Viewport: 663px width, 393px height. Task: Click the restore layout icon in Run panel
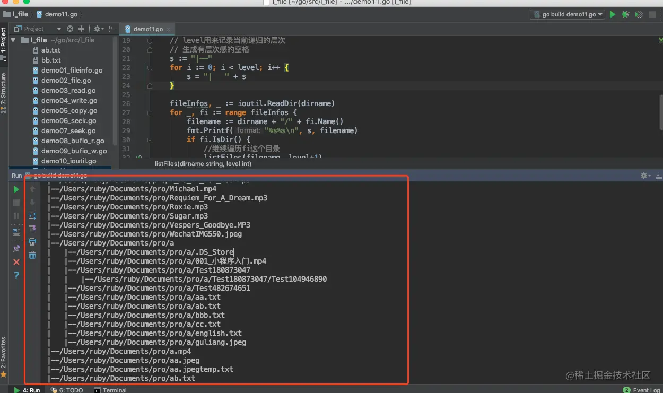coord(16,232)
